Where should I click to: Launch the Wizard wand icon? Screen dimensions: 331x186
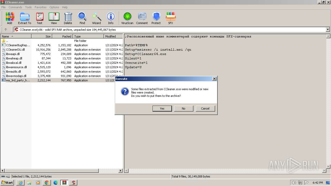96,18
